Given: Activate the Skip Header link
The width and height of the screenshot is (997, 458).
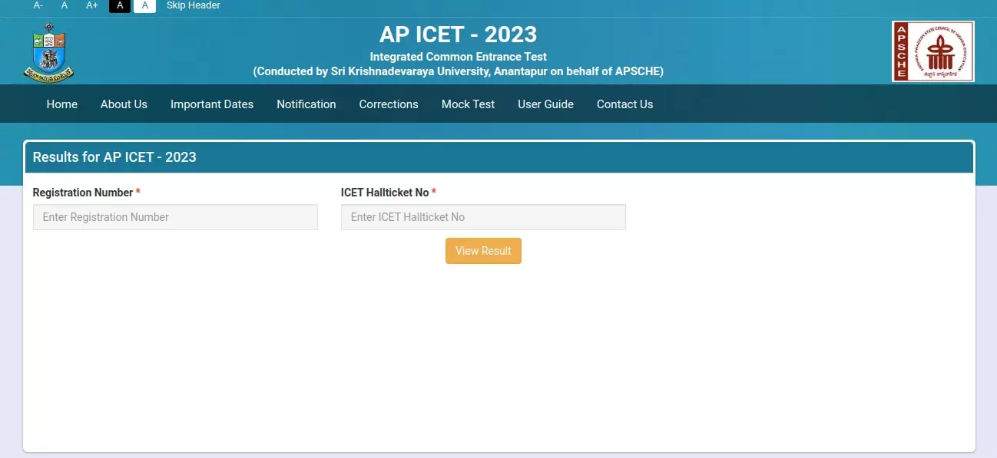Looking at the screenshot, I should [193, 5].
